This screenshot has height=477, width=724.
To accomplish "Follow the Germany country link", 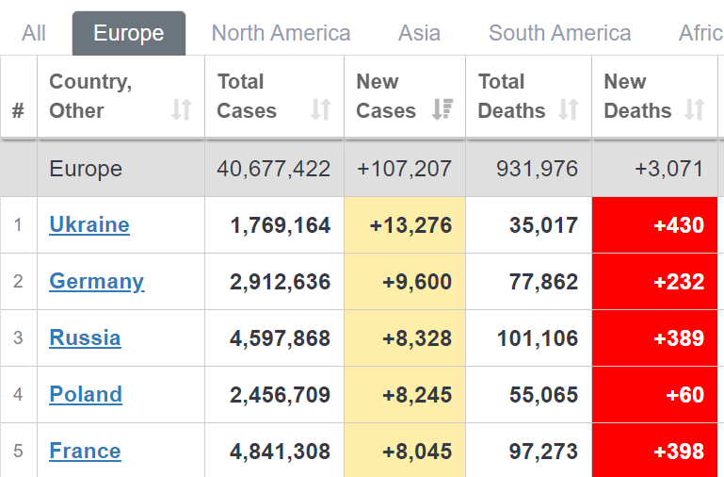I will pos(96,282).
